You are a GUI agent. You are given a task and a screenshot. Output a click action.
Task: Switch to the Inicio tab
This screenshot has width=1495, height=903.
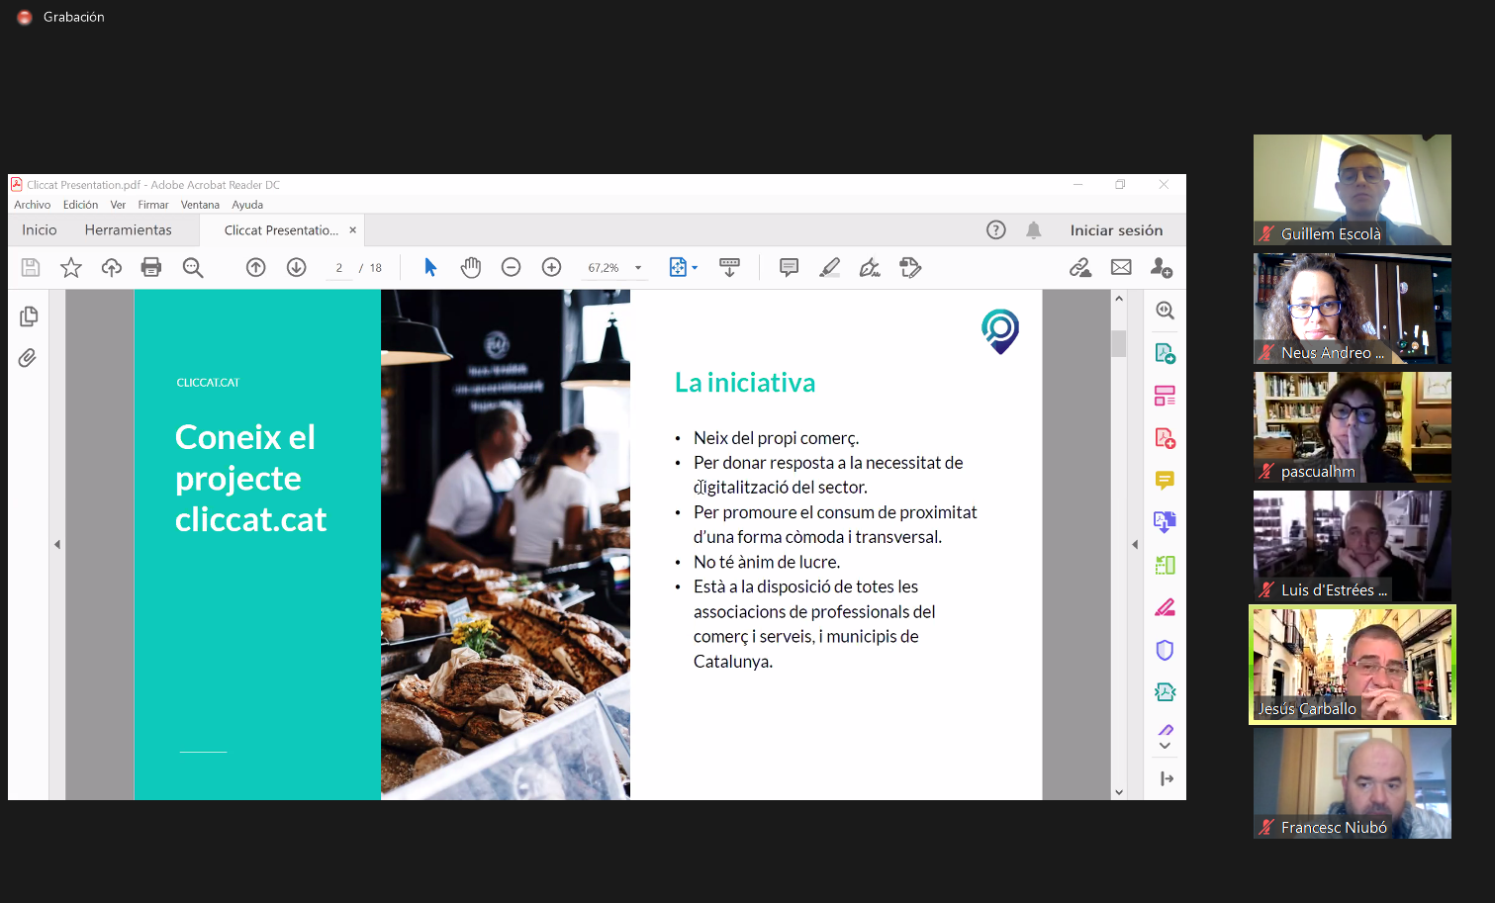(40, 229)
